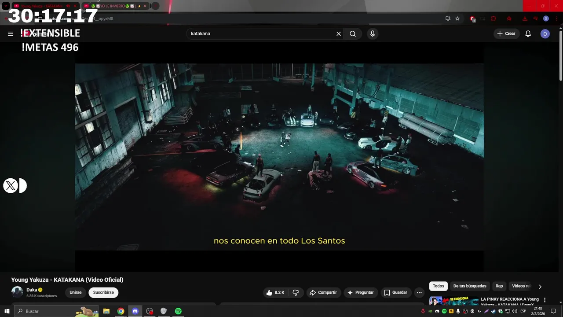Open the Windows Start menu
The width and height of the screenshot is (563, 317).
[7, 311]
